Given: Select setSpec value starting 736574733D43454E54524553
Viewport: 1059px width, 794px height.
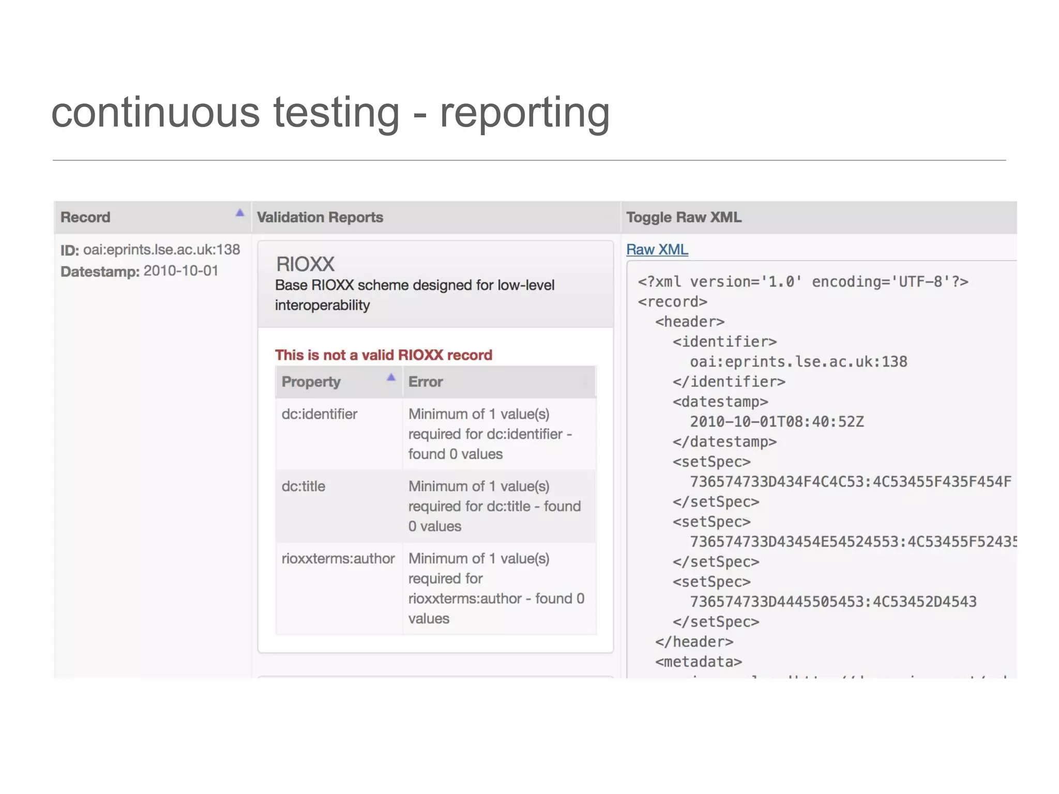Looking at the screenshot, I should (x=853, y=542).
